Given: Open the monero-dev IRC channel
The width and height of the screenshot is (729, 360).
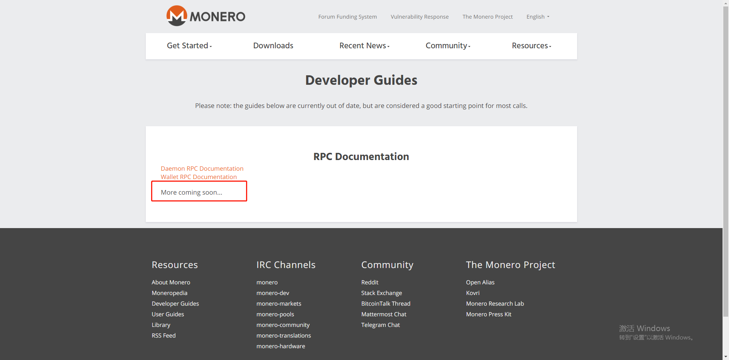Looking at the screenshot, I should 273,293.
